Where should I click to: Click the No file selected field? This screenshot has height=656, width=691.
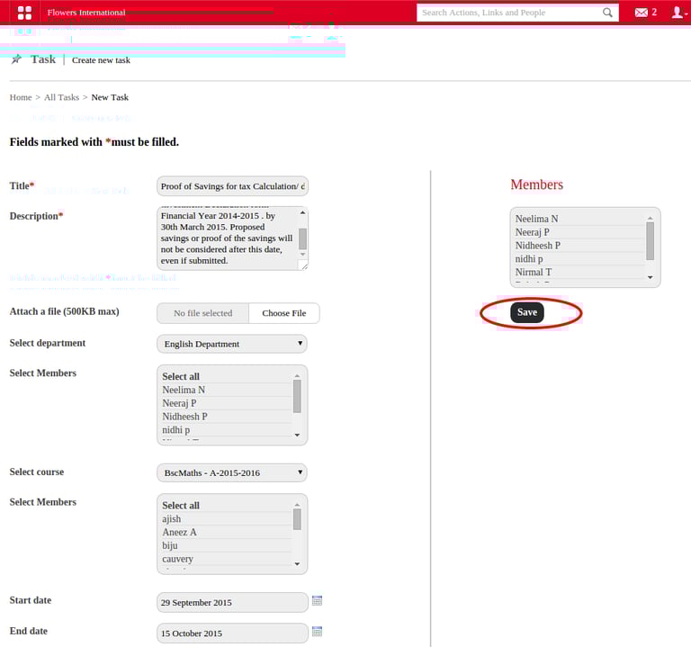(x=202, y=313)
